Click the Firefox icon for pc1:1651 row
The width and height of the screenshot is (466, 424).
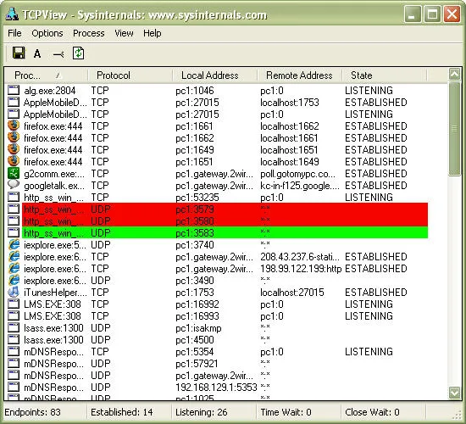point(14,161)
